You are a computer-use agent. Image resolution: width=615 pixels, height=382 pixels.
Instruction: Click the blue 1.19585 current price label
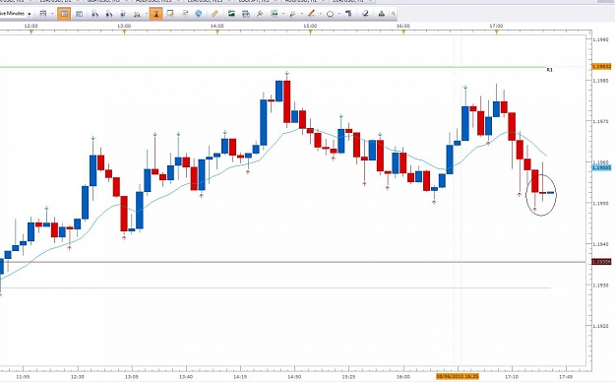(601, 167)
